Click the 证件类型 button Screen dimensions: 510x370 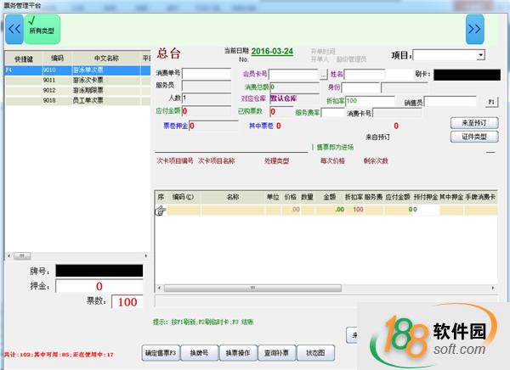(473, 136)
